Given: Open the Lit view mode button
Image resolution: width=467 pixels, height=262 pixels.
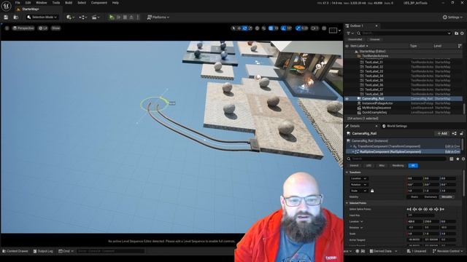Looking at the screenshot, I should click(x=43, y=28).
